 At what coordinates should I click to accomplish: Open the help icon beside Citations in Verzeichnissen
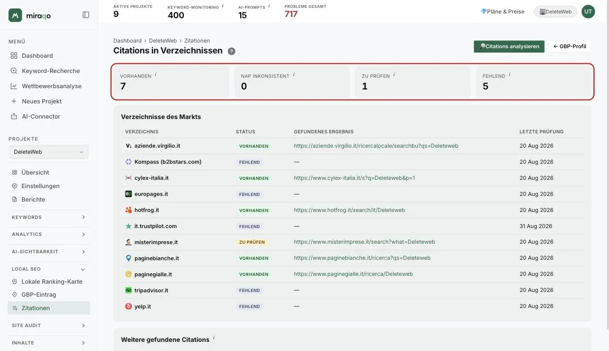pyautogui.click(x=231, y=51)
